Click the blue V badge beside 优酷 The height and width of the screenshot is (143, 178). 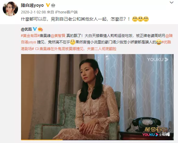[x=35, y=29]
